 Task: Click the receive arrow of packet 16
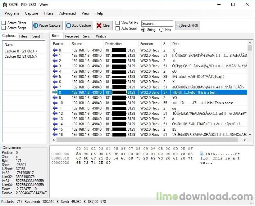click(x=55, y=135)
